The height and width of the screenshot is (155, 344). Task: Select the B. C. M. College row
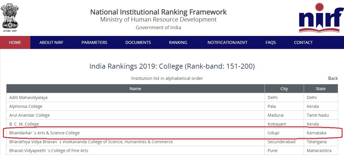point(172,124)
